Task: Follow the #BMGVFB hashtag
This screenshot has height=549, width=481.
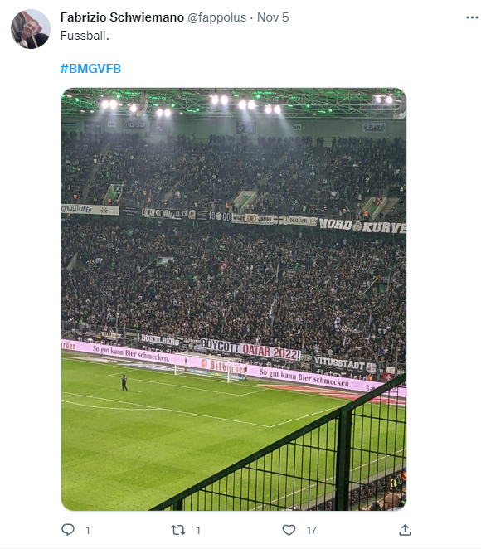Action: (x=90, y=68)
